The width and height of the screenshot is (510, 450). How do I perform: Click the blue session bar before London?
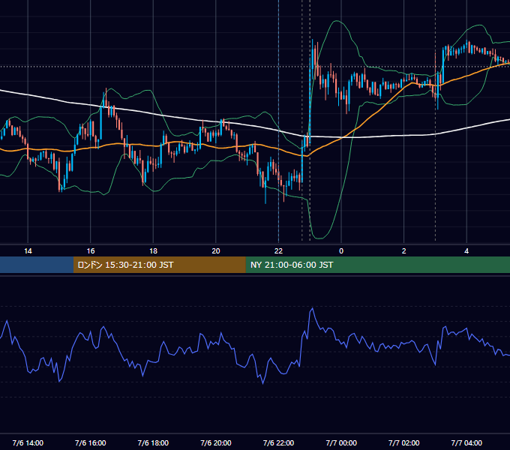(x=37, y=265)
